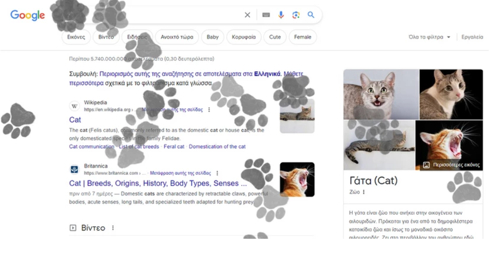Click the Google logo

(28, 15)
